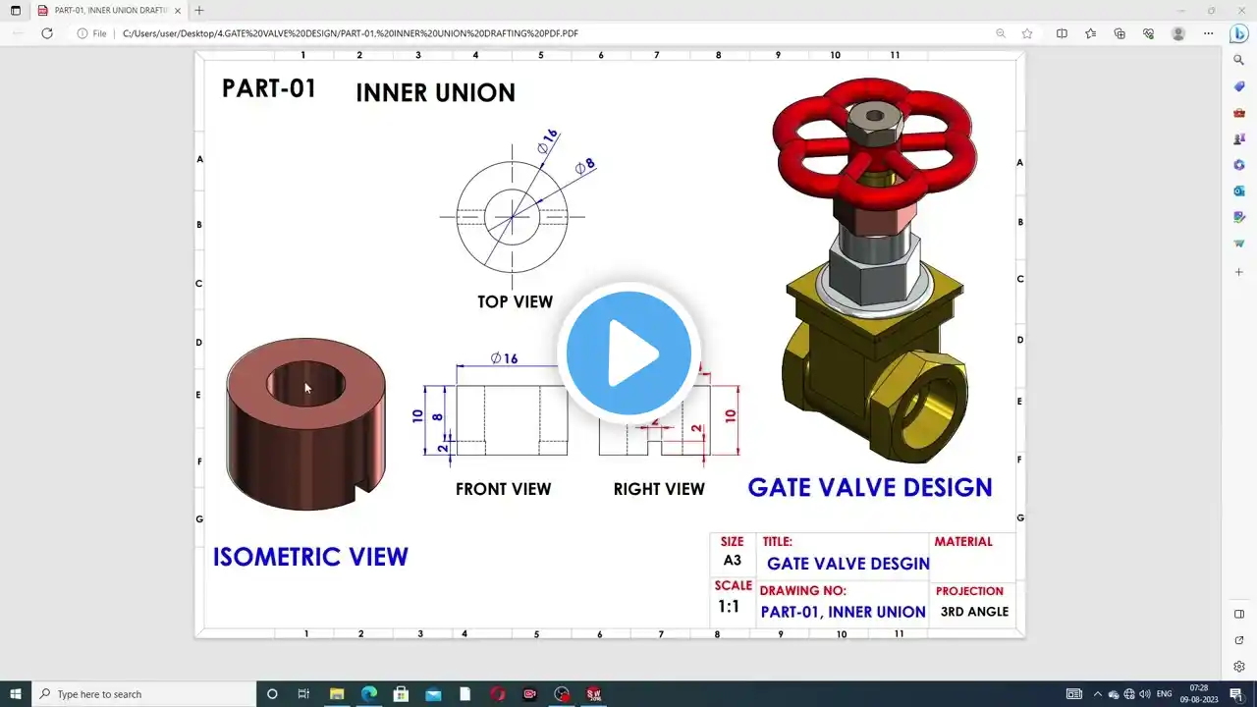The image size is (1257, 707).
Task: Open the white document app on the taskbar
Action: [x=465, y=694]
